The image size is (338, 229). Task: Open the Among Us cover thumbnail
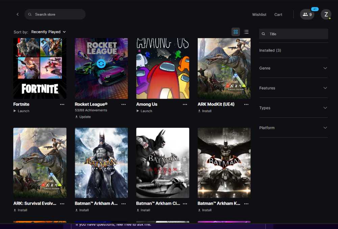(x=163, y=68)
